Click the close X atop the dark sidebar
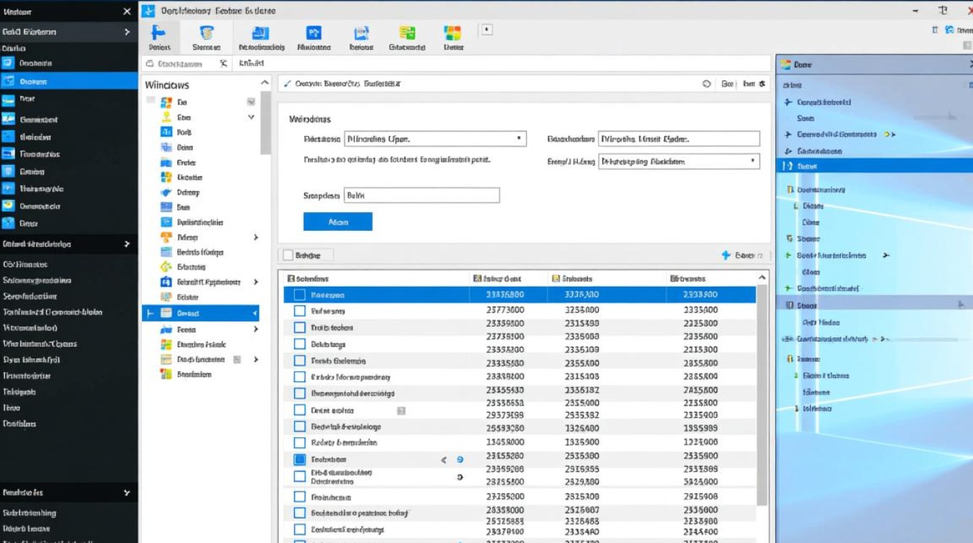The width and height of the screenshot is (973, 543). click(x=127, y=12)
